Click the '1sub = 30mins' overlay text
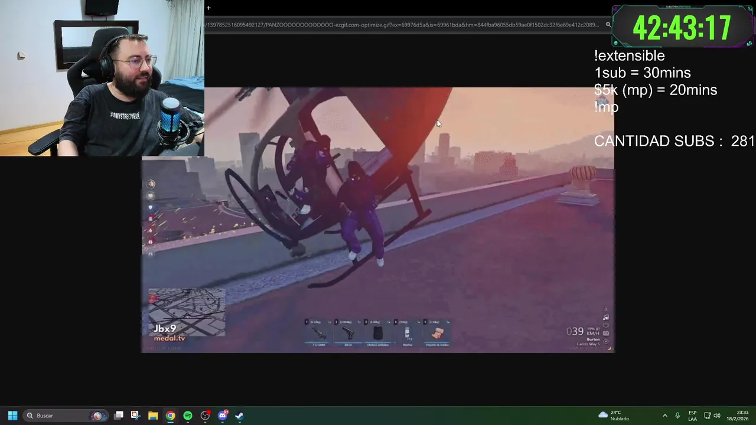Image resolution: width=756 pixels, height=425 pixels. click(643, 73)
